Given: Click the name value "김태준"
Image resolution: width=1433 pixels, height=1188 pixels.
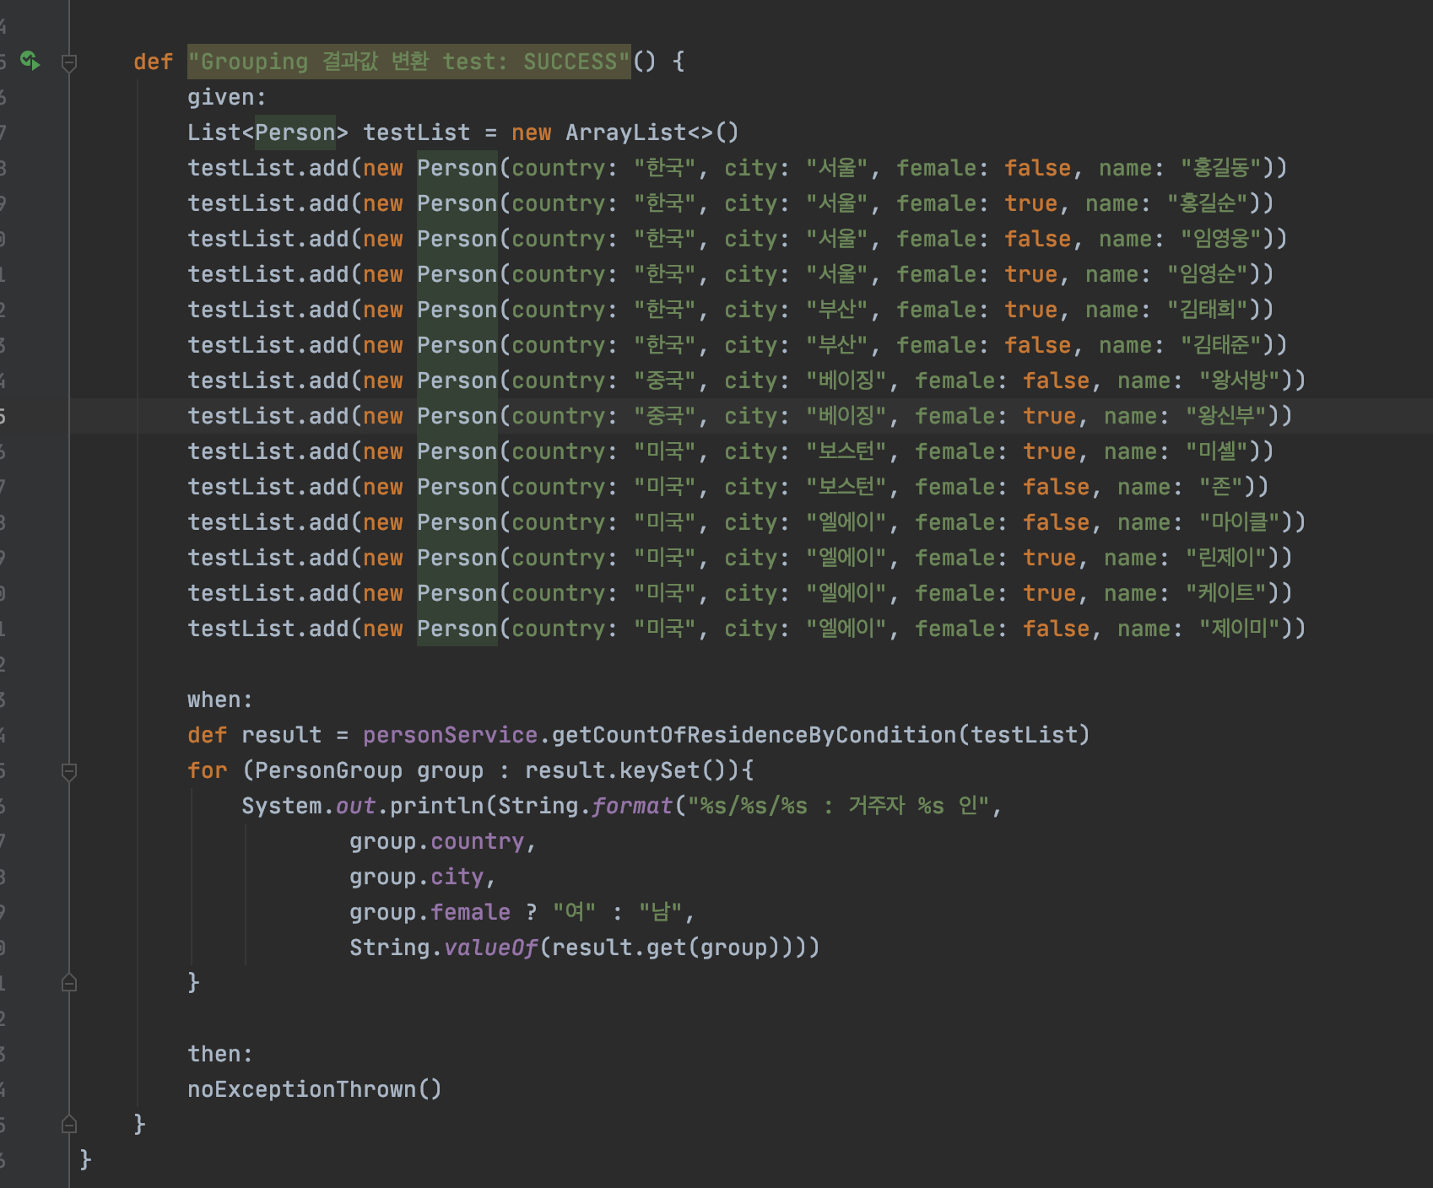Looking at the screenshot, I should pyautogui.click(x=1221, y=345).
